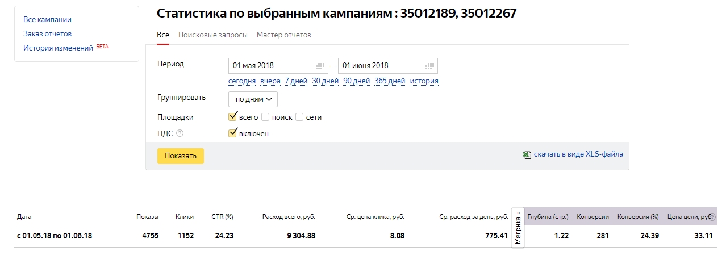Collapse the Метрика columns panel

click(x=518, y=227)
